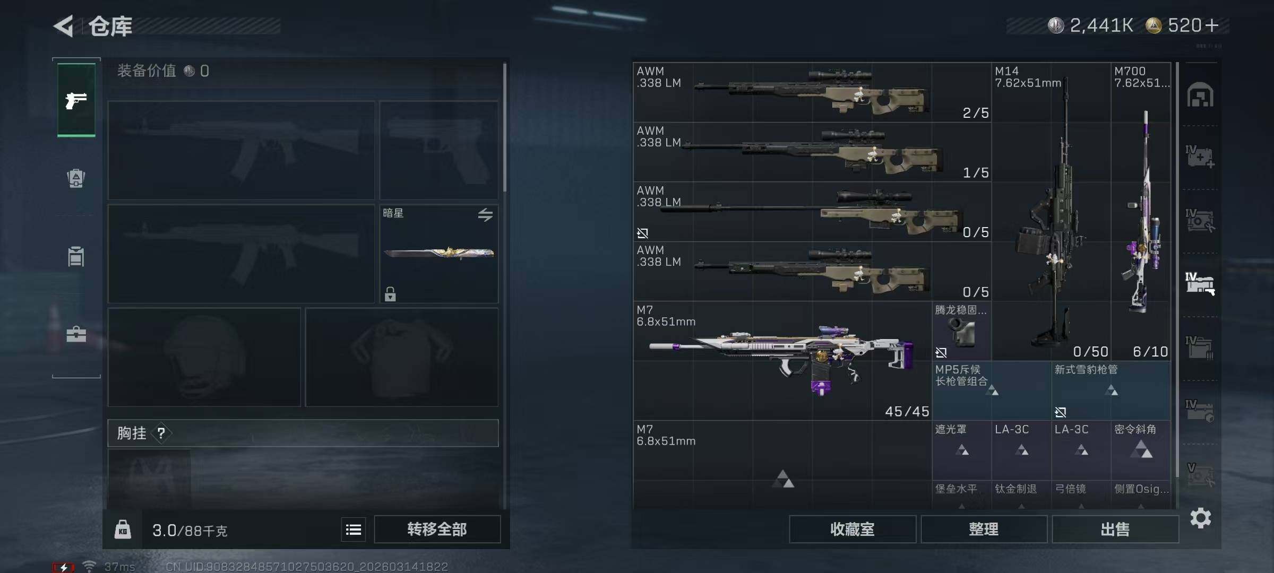Open the level V storage crate icon
This screenshot has height=573, width=1274.
coord(1200,474)
